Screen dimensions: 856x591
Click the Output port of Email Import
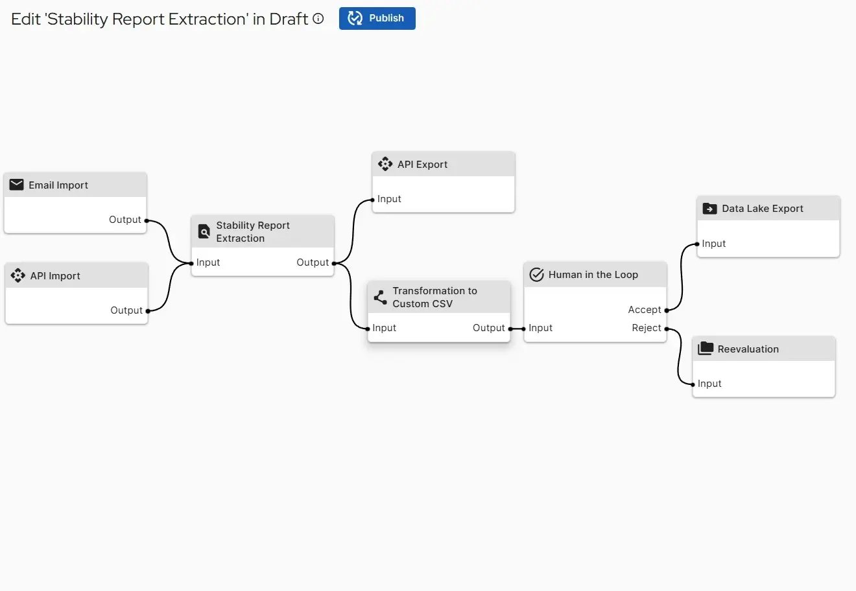tap(147, 220)
